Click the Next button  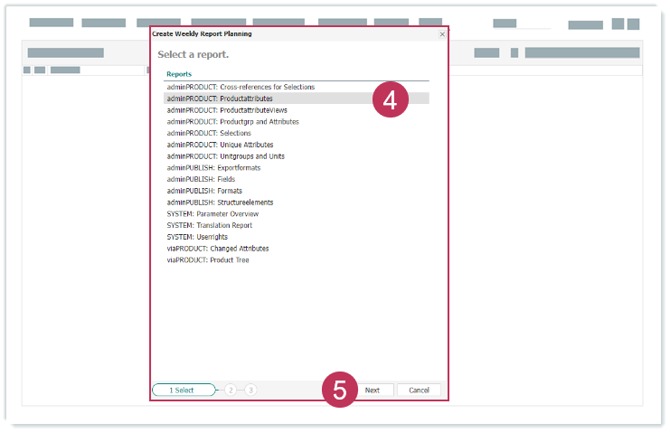[x=373, y=391]
